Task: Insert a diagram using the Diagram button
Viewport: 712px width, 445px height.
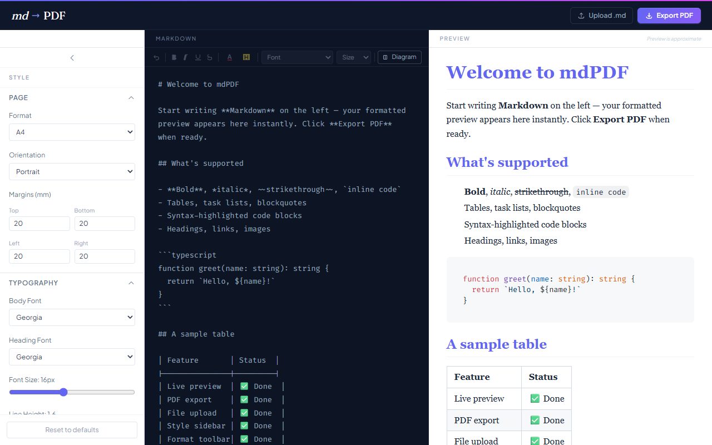Action: click(x=399, y=57)
